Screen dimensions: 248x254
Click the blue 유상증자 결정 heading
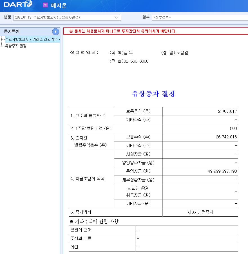[153, 94]
